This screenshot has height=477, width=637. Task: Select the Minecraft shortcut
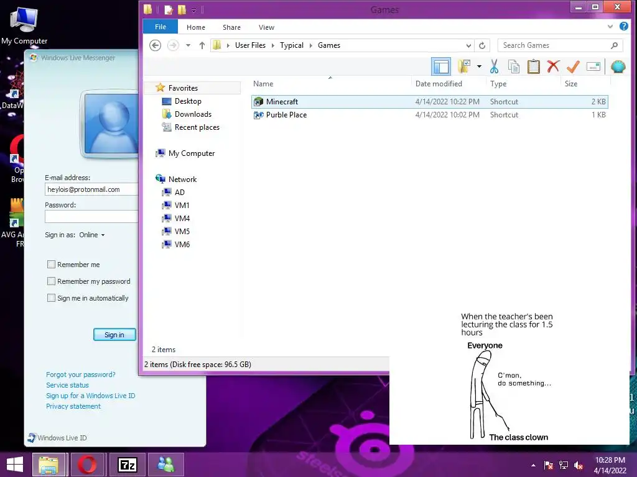tap(430, 102)
